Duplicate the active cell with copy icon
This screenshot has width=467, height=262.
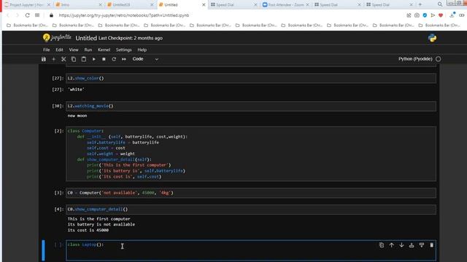[382, 245]
